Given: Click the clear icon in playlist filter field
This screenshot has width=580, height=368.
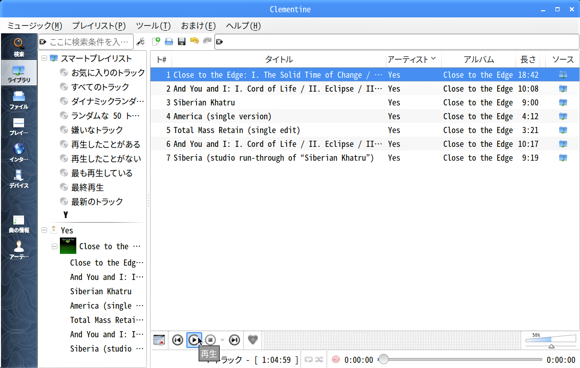Looking at the screenshot, I should (219, 42).
